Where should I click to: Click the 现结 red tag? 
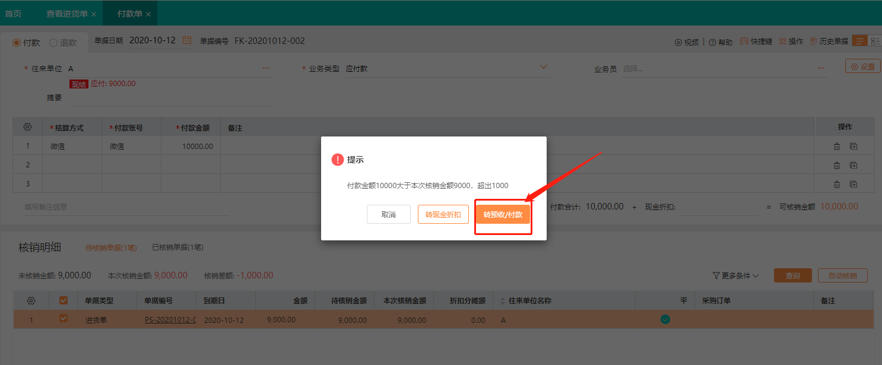[x=78, y=84]
